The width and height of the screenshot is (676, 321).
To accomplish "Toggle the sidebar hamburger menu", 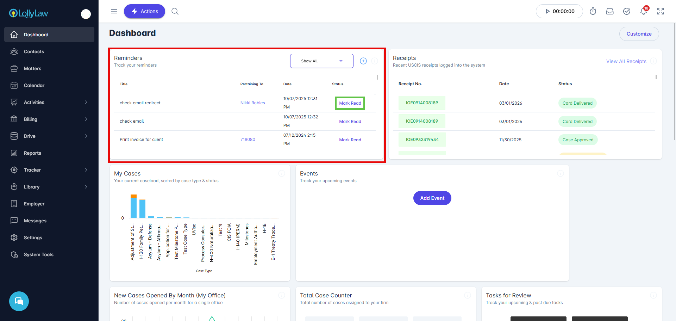I will [114, 11].
